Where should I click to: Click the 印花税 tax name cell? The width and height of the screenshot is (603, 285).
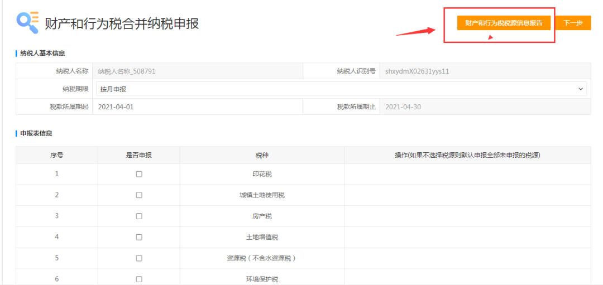pyautogui.click(x=262, y=174)
